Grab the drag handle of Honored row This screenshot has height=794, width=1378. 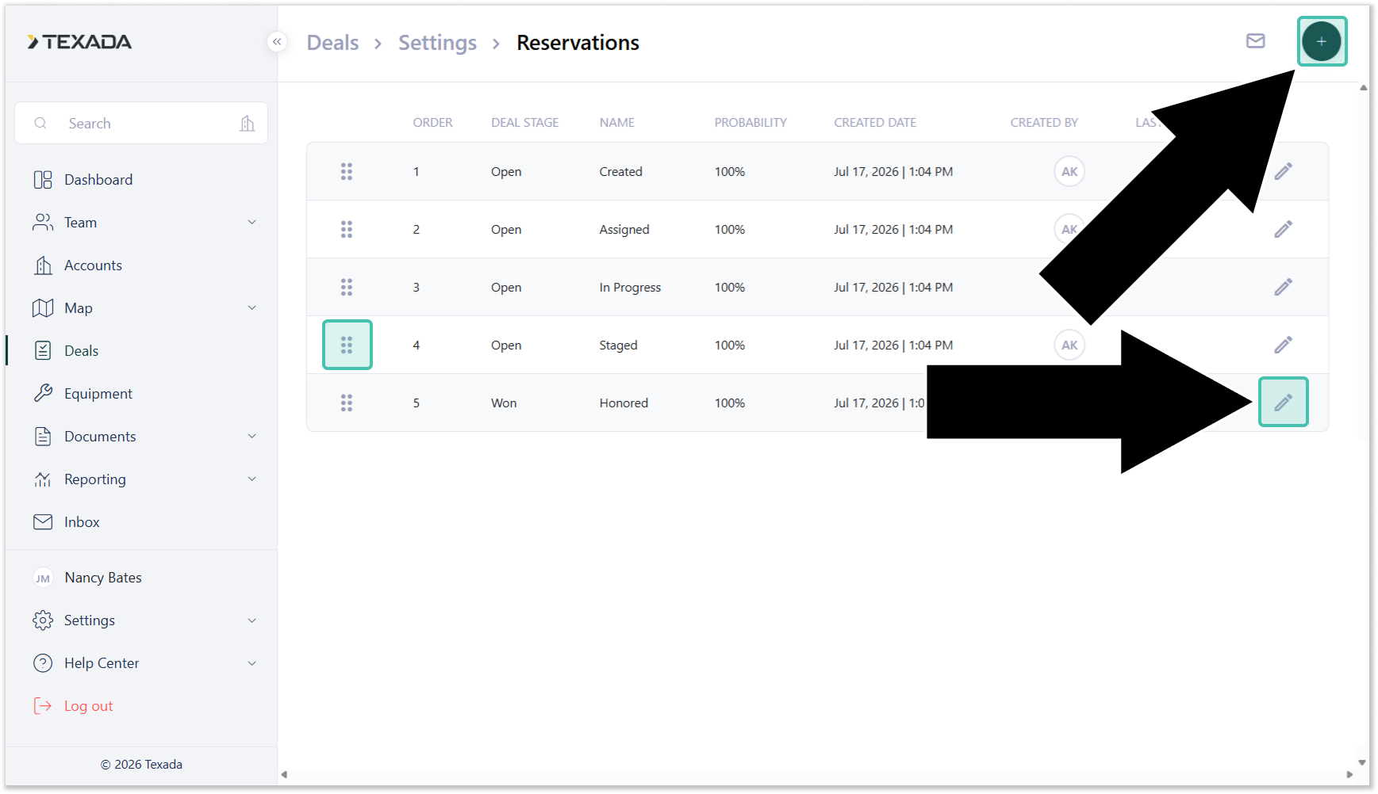coord(347,403)
